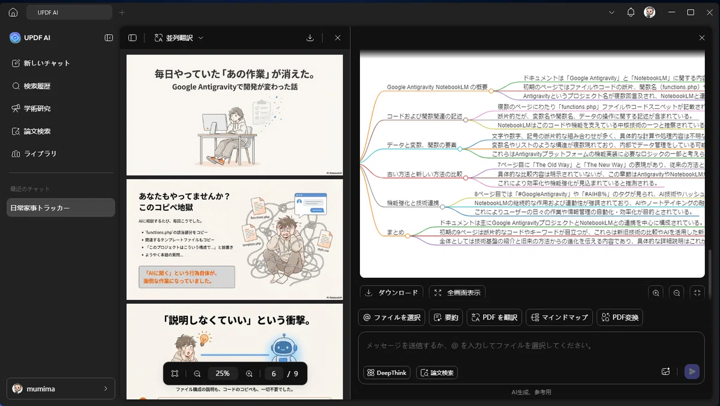720x406 pixels.
Task: Toggle 論文検索 in chat box
Action: 437,372
